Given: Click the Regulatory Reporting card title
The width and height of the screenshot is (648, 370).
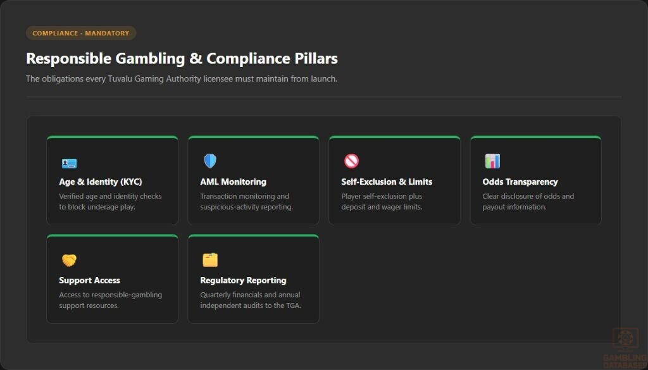Looking at the screenshot, I should click(243, 280).
